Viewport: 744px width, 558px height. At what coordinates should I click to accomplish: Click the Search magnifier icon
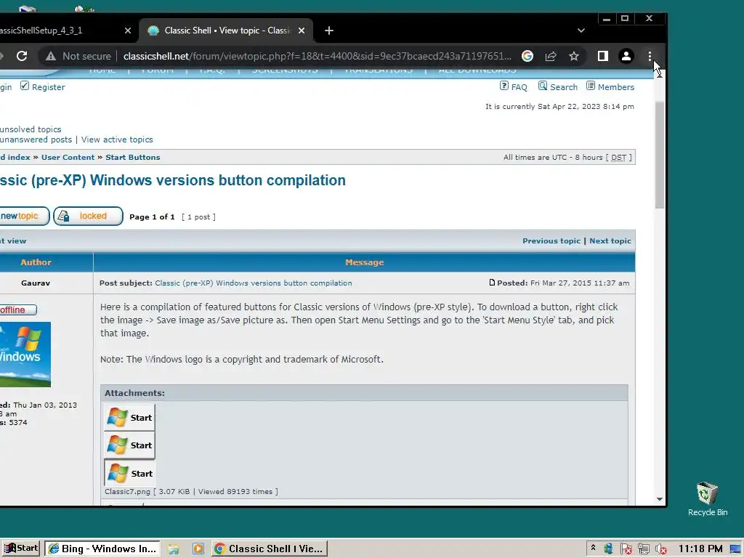543,86
